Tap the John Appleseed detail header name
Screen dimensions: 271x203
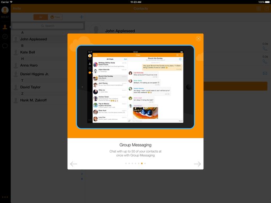[120, 31]
